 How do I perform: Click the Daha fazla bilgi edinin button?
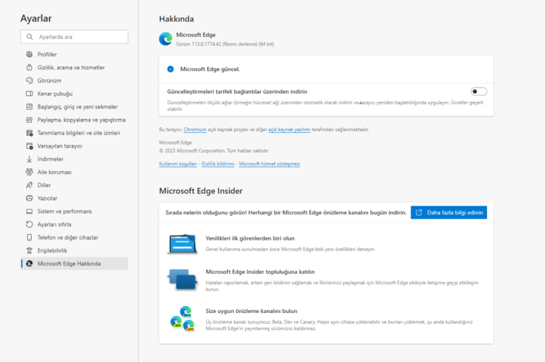(x=449, y=212)
